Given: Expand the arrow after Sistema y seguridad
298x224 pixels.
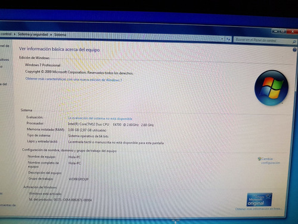Looking at the screenshot, I should [51, 35].
